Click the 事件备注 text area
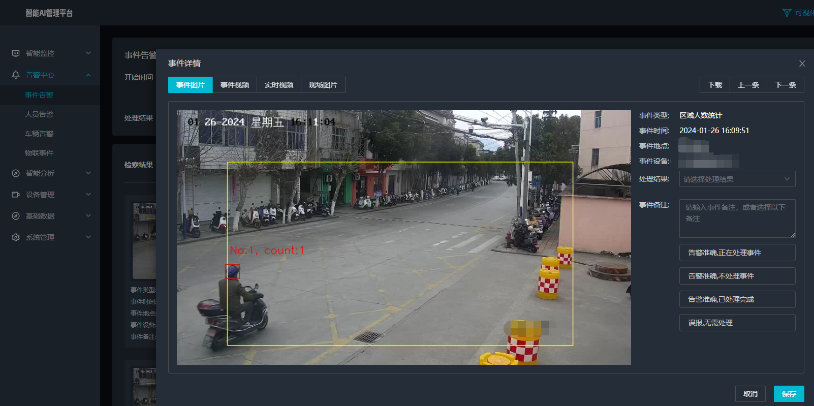The image size is (814, 406). (737, 218)
